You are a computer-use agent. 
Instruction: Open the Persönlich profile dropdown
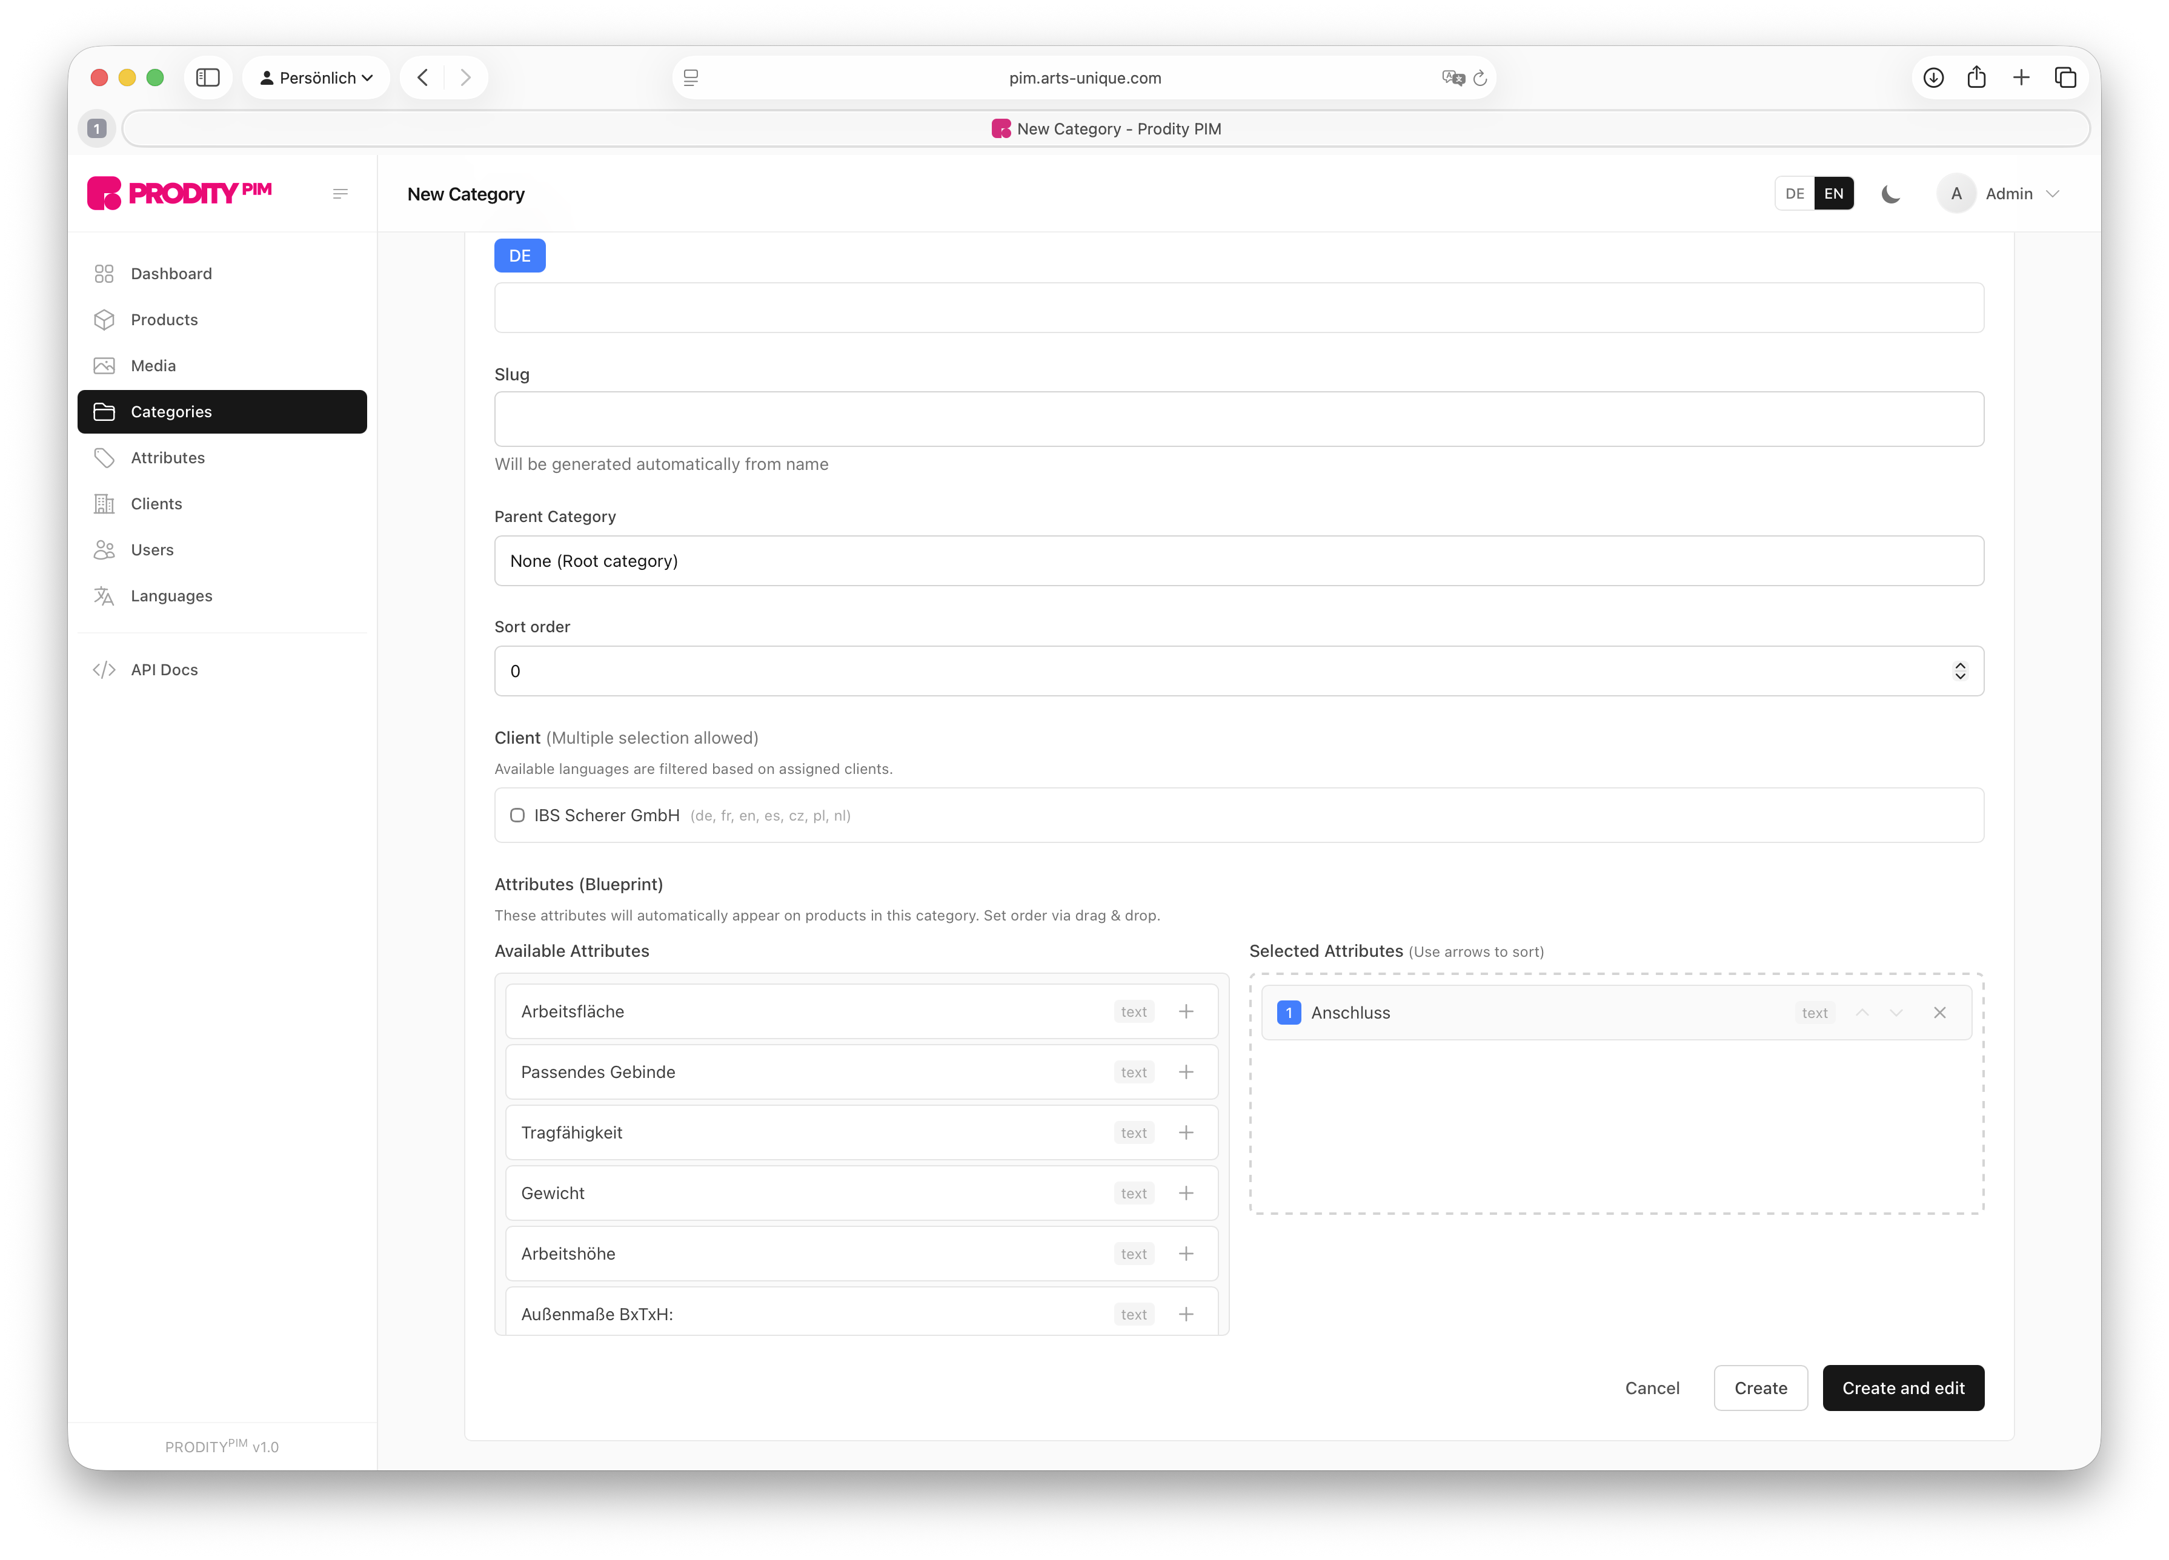[x=316, y=78]
